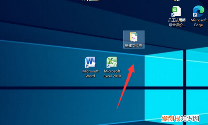Click the 爱创根知识网 watermark text
Screen dimensions: 208x125
pyautogui.click(x=180, y=118)
